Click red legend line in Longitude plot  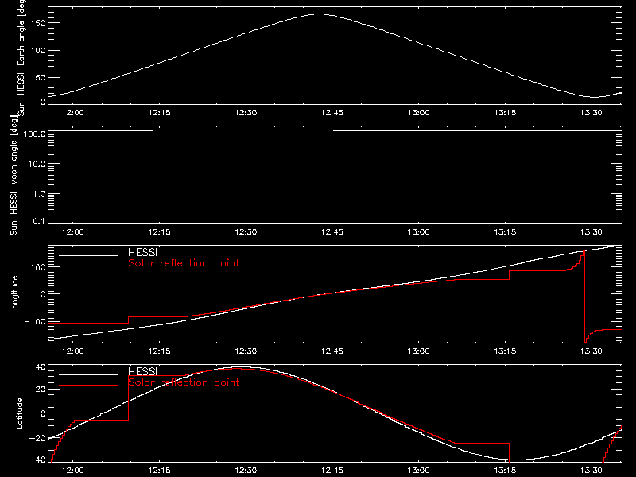click(x=88, y=266)
